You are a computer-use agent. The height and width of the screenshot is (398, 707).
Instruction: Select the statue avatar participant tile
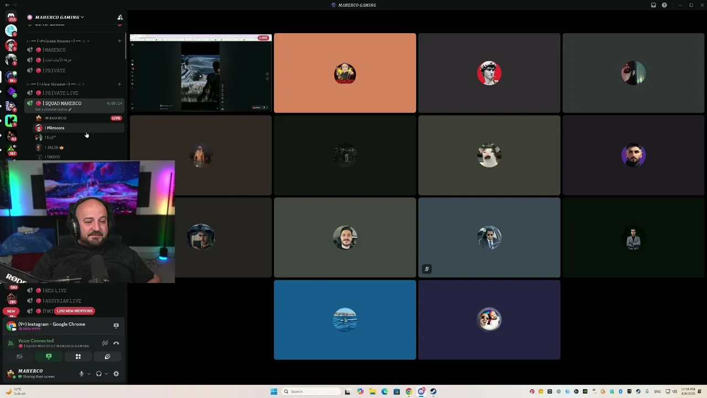[x=489, y=73]
